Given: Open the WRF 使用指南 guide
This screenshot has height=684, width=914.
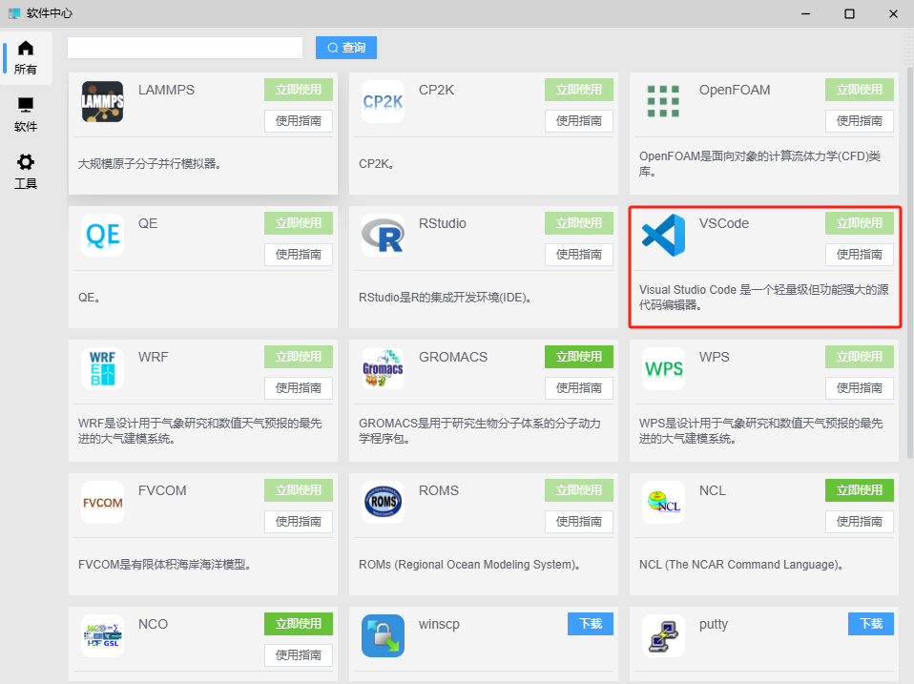Looking at the screenshot, I should (299, 388).
